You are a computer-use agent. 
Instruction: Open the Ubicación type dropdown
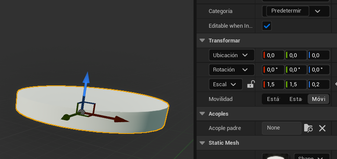coord(232,55)
